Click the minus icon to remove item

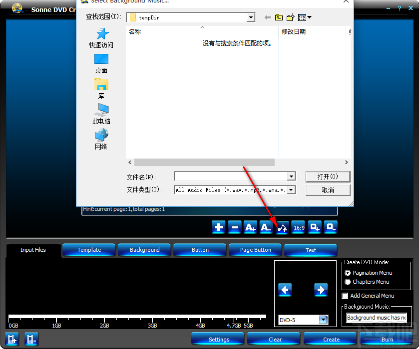pos(234,227)
